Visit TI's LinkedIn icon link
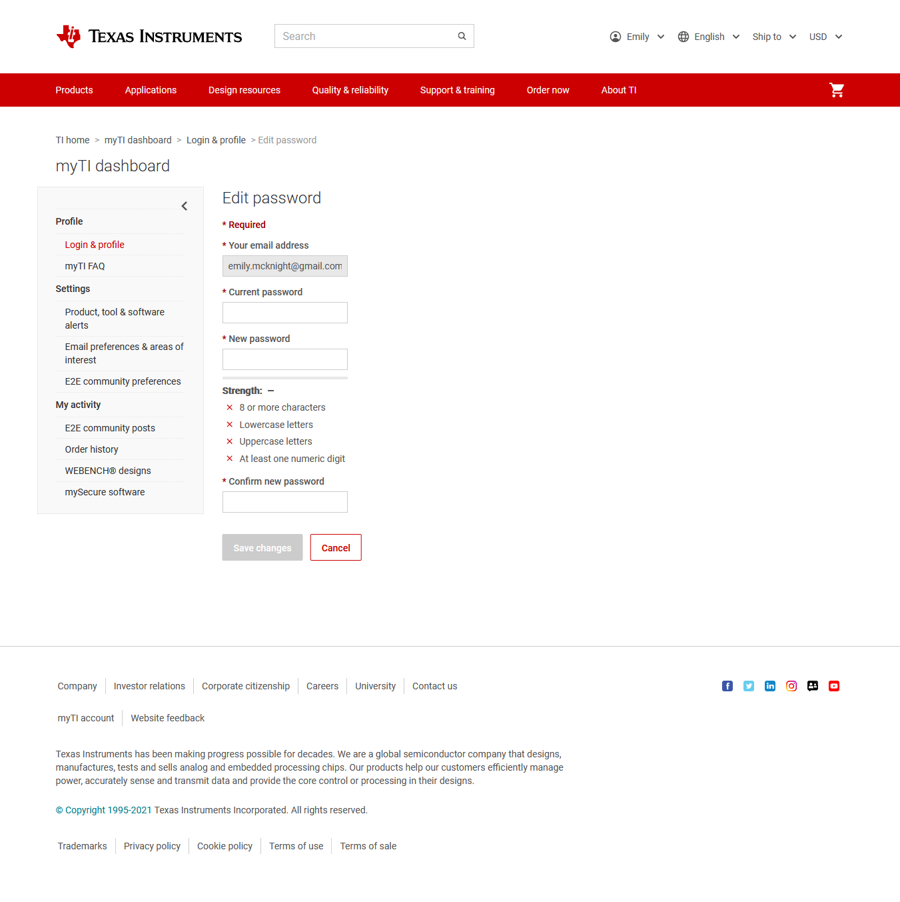Viewport: 900px width, 902px height. pos(770,686)
